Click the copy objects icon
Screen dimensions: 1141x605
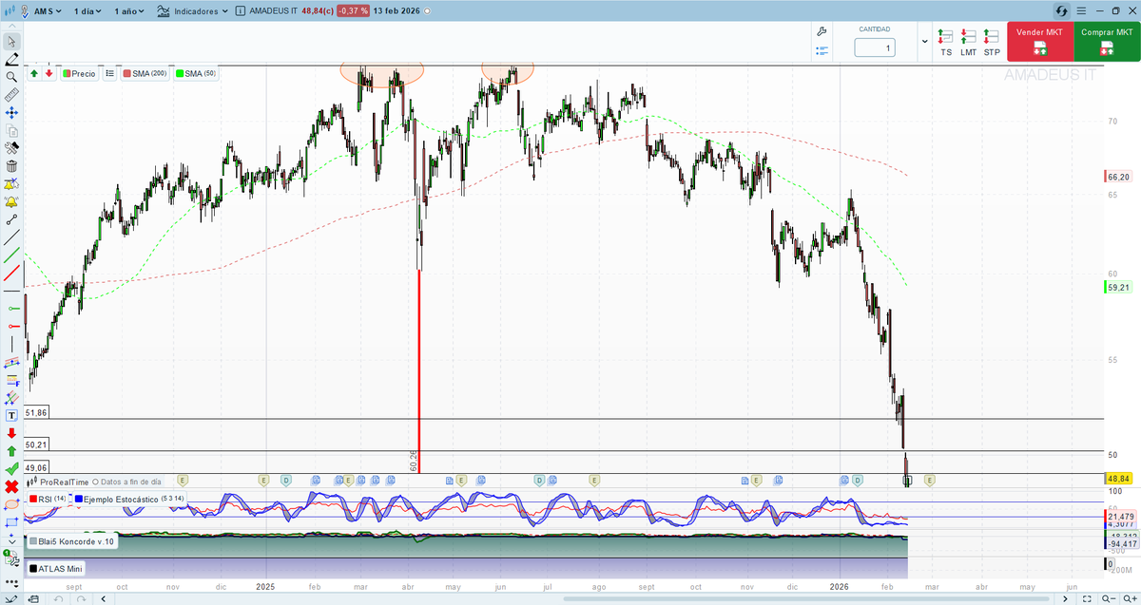point(11,131)
